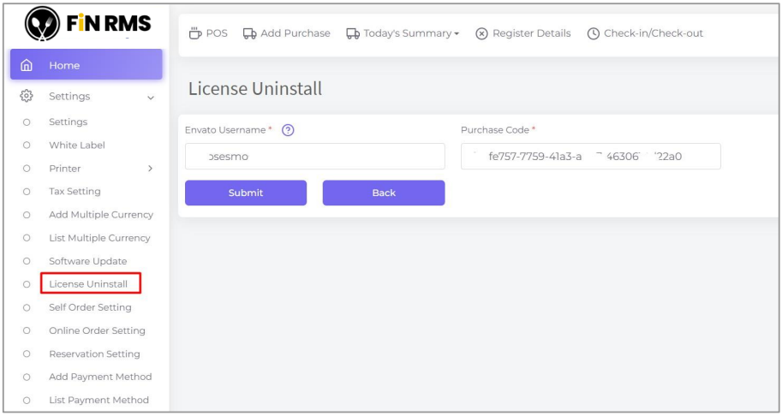
Task: Click the Home house icon
Action: point(27,65)
